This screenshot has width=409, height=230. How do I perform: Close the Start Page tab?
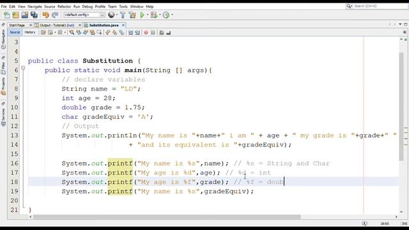tap(31, 26)
